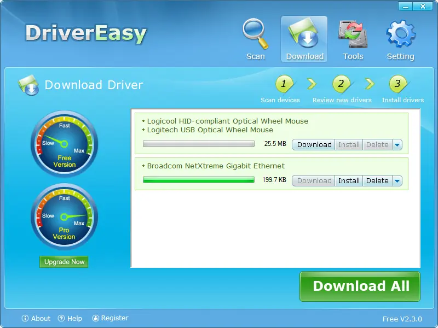Delete the Broadcom NetXtreme Ethernet driver
The height and width of the screenshot is (328, 438).
click(x=377, y=181)
